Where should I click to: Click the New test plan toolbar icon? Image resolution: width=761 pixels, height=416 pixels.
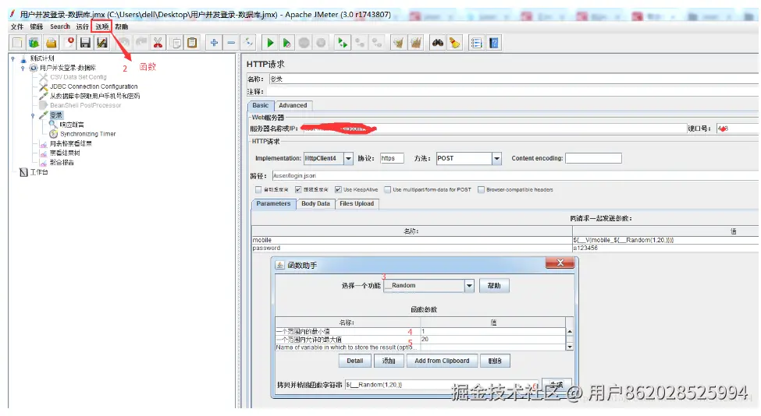17,43
